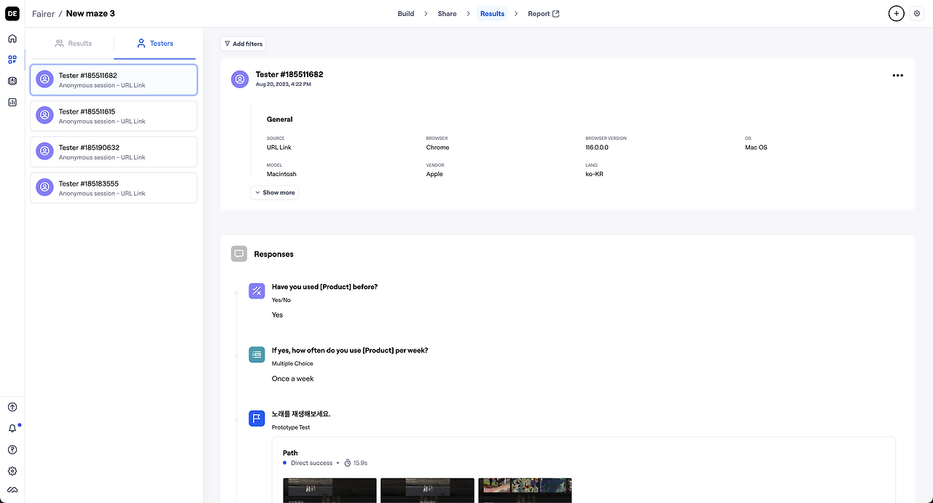Open the notifications bell icon

(12, 429)
